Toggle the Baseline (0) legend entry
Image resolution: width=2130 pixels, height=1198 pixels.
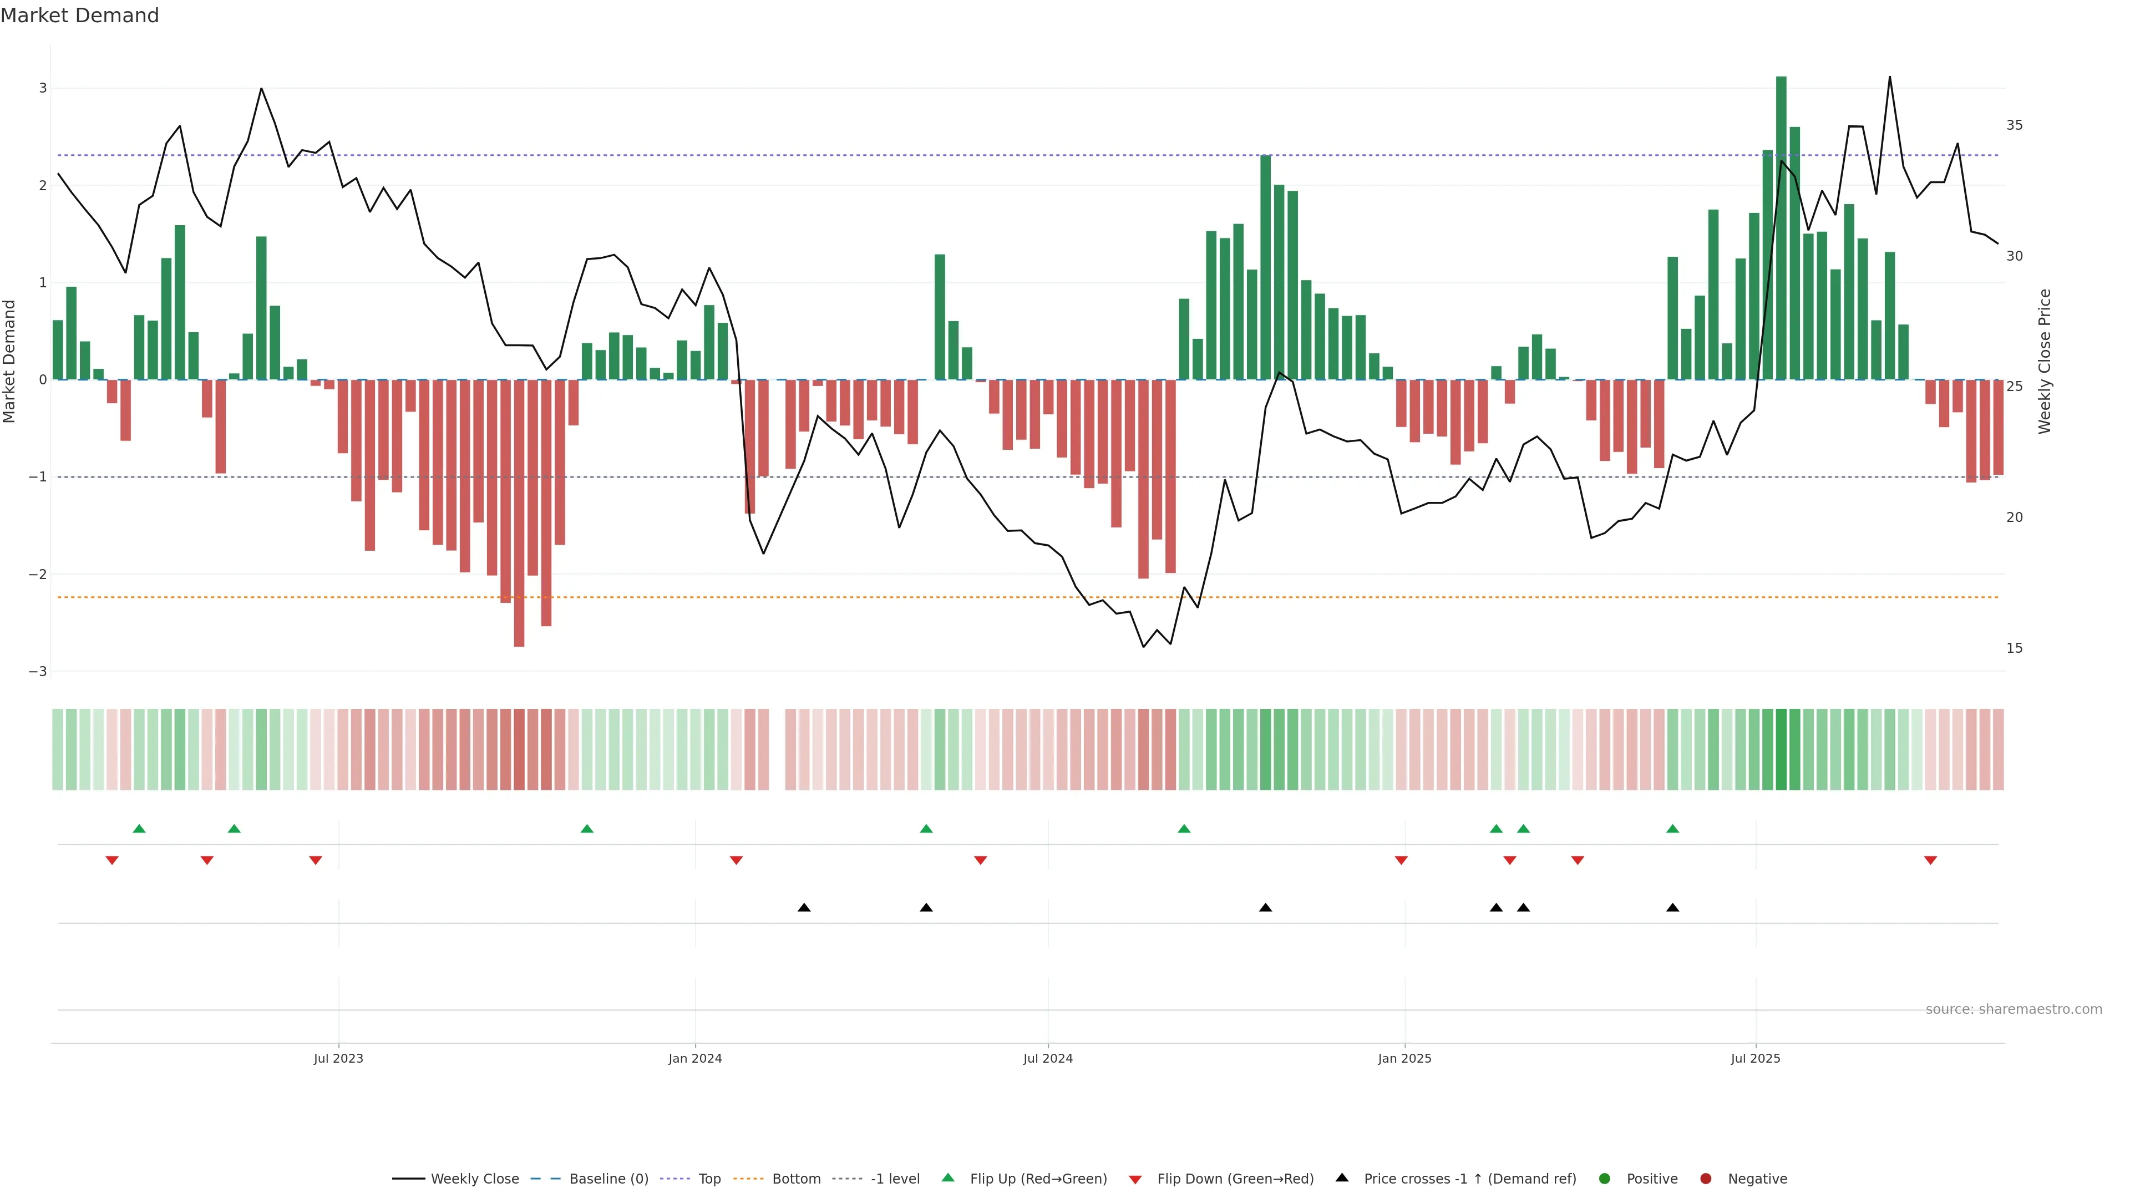pos(608,1178)
